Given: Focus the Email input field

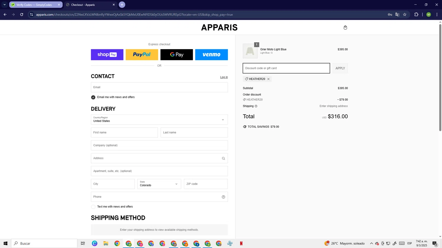Looking at the screenshot, I should pyautogui.click(x=159, y=87).
